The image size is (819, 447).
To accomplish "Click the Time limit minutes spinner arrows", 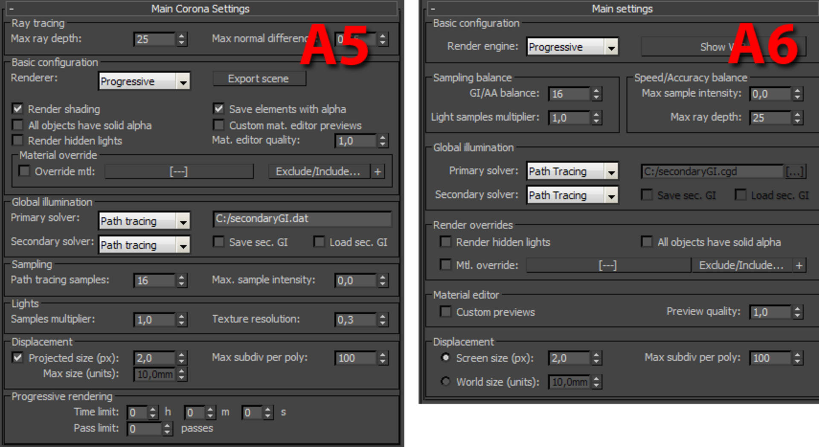I will pos(210,412).
